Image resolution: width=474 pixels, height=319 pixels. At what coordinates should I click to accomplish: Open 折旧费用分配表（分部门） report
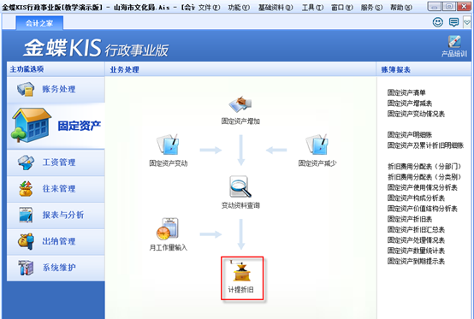click(424, 167)
